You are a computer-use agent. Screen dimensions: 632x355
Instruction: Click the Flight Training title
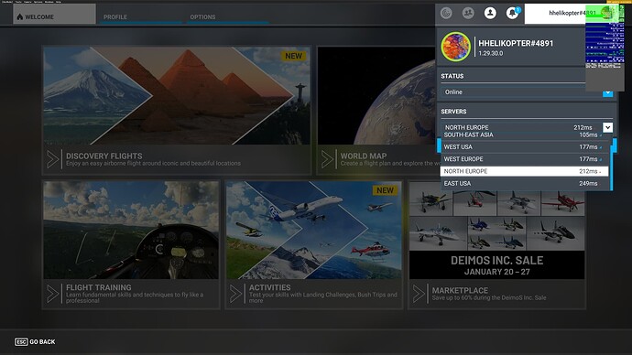point(99,287)
